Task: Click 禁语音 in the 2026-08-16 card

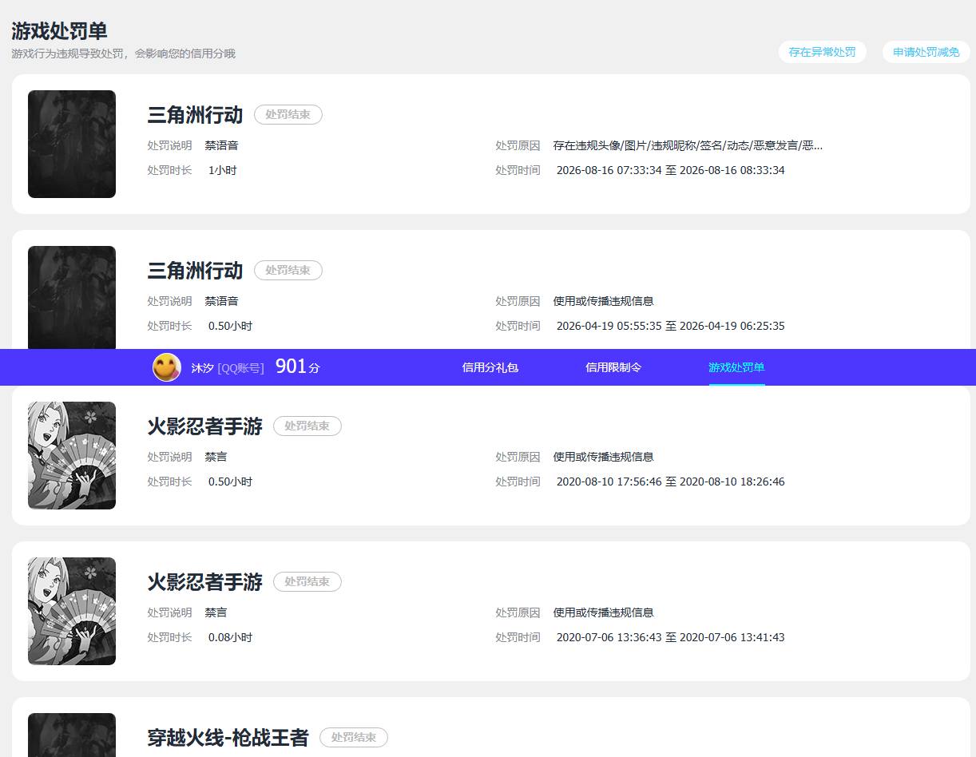Action: pos(221,146)
